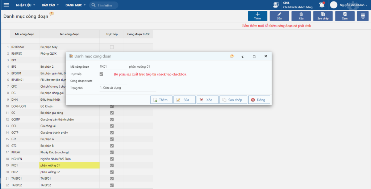Open the list options toolbar dropdown
This screenshot has width=371, height=189.
click(363, 16)
